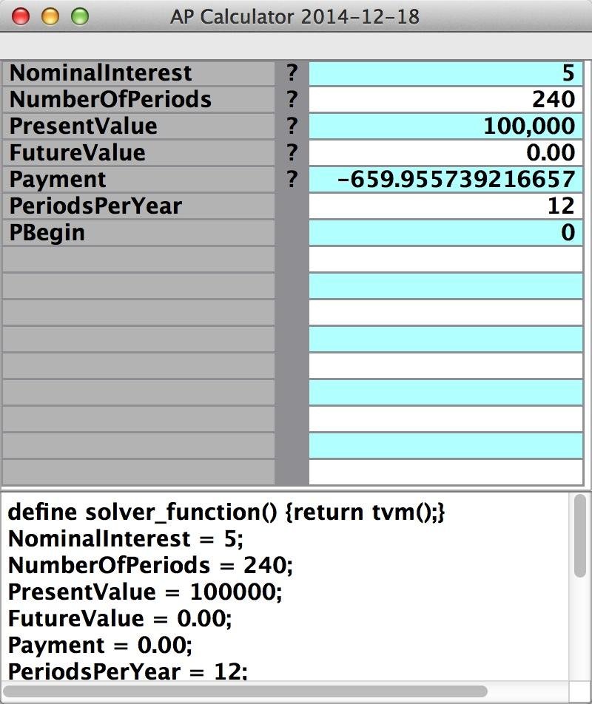Click the question mark next to NominalInterest
592x704 pixels.
292,72
